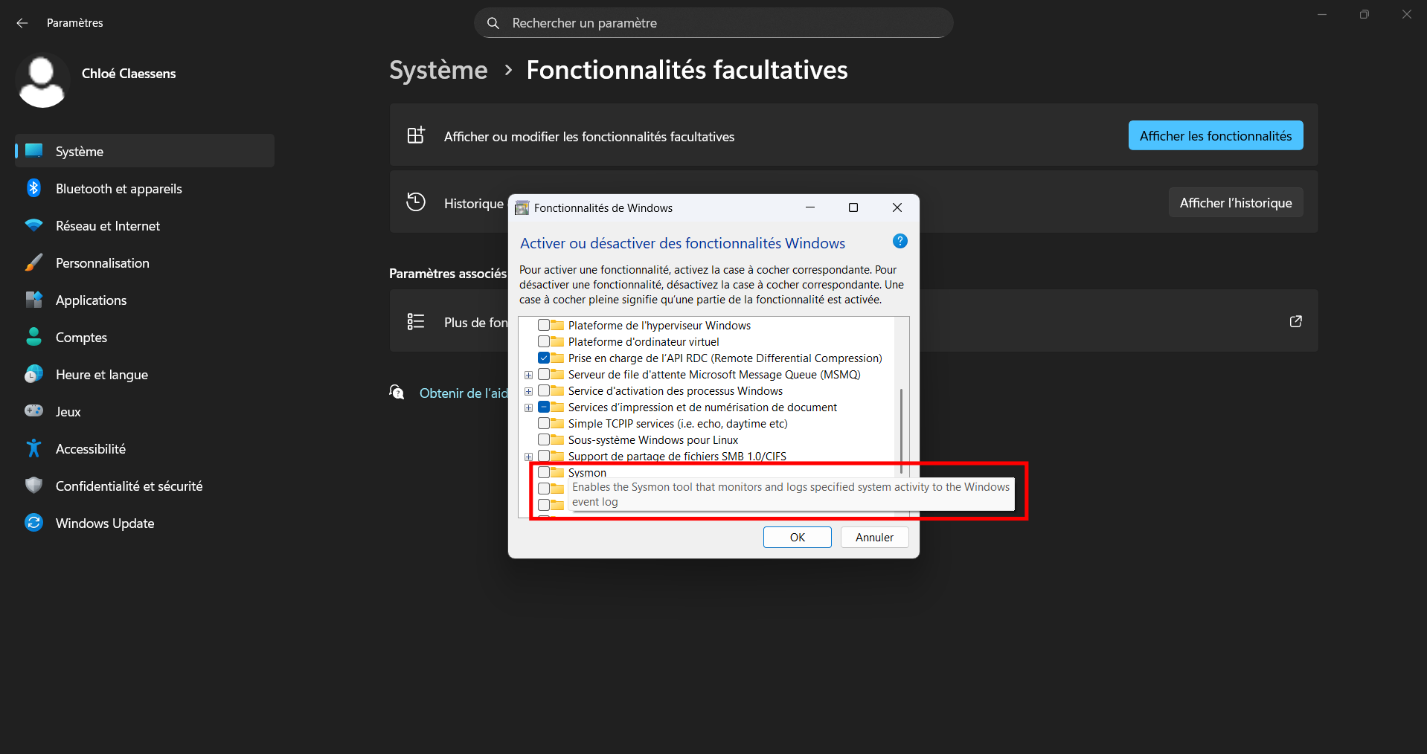Select the Comptes sidebar entry
The height and width of the screenshot is (754, 1427).
144,337
